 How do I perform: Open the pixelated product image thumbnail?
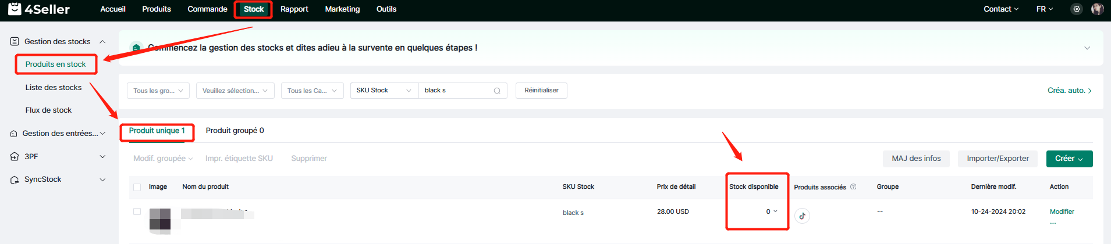160,220
